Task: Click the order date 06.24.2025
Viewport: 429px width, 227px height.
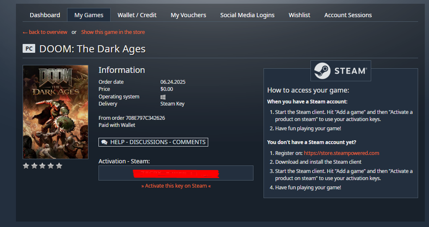Action: (173, 82)
